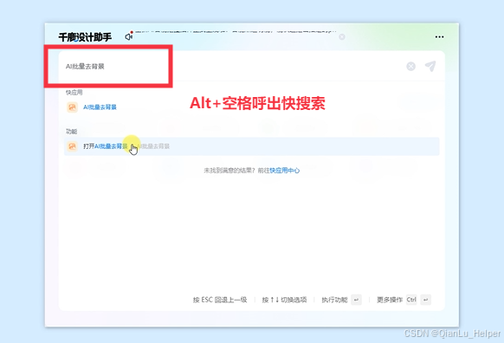The width and height of the screenshot is (504, 343).
Task: Click the Ctrl key hint for 更多操作
Action: click(411, 300)
